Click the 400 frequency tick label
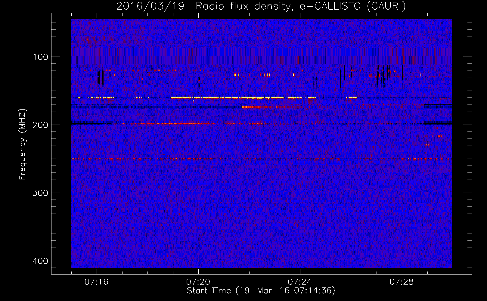Screen dimensions: 487x301 click(40, 261)
